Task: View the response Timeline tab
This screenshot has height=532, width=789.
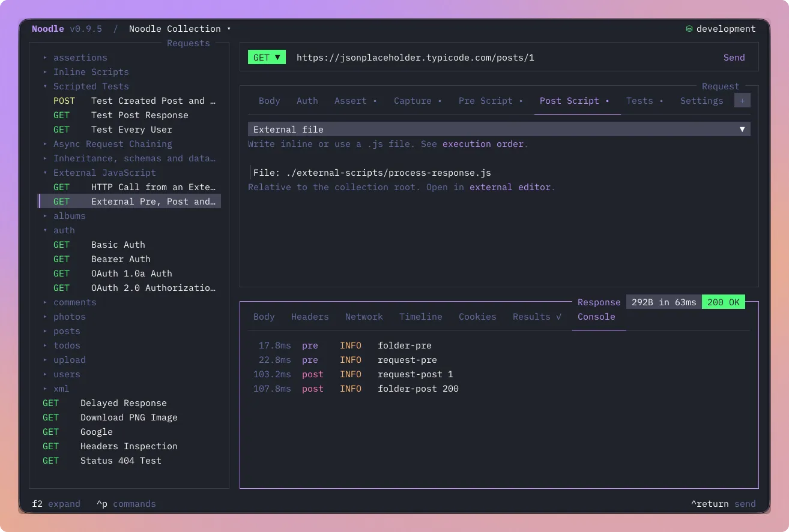Action: coord(421,317)
